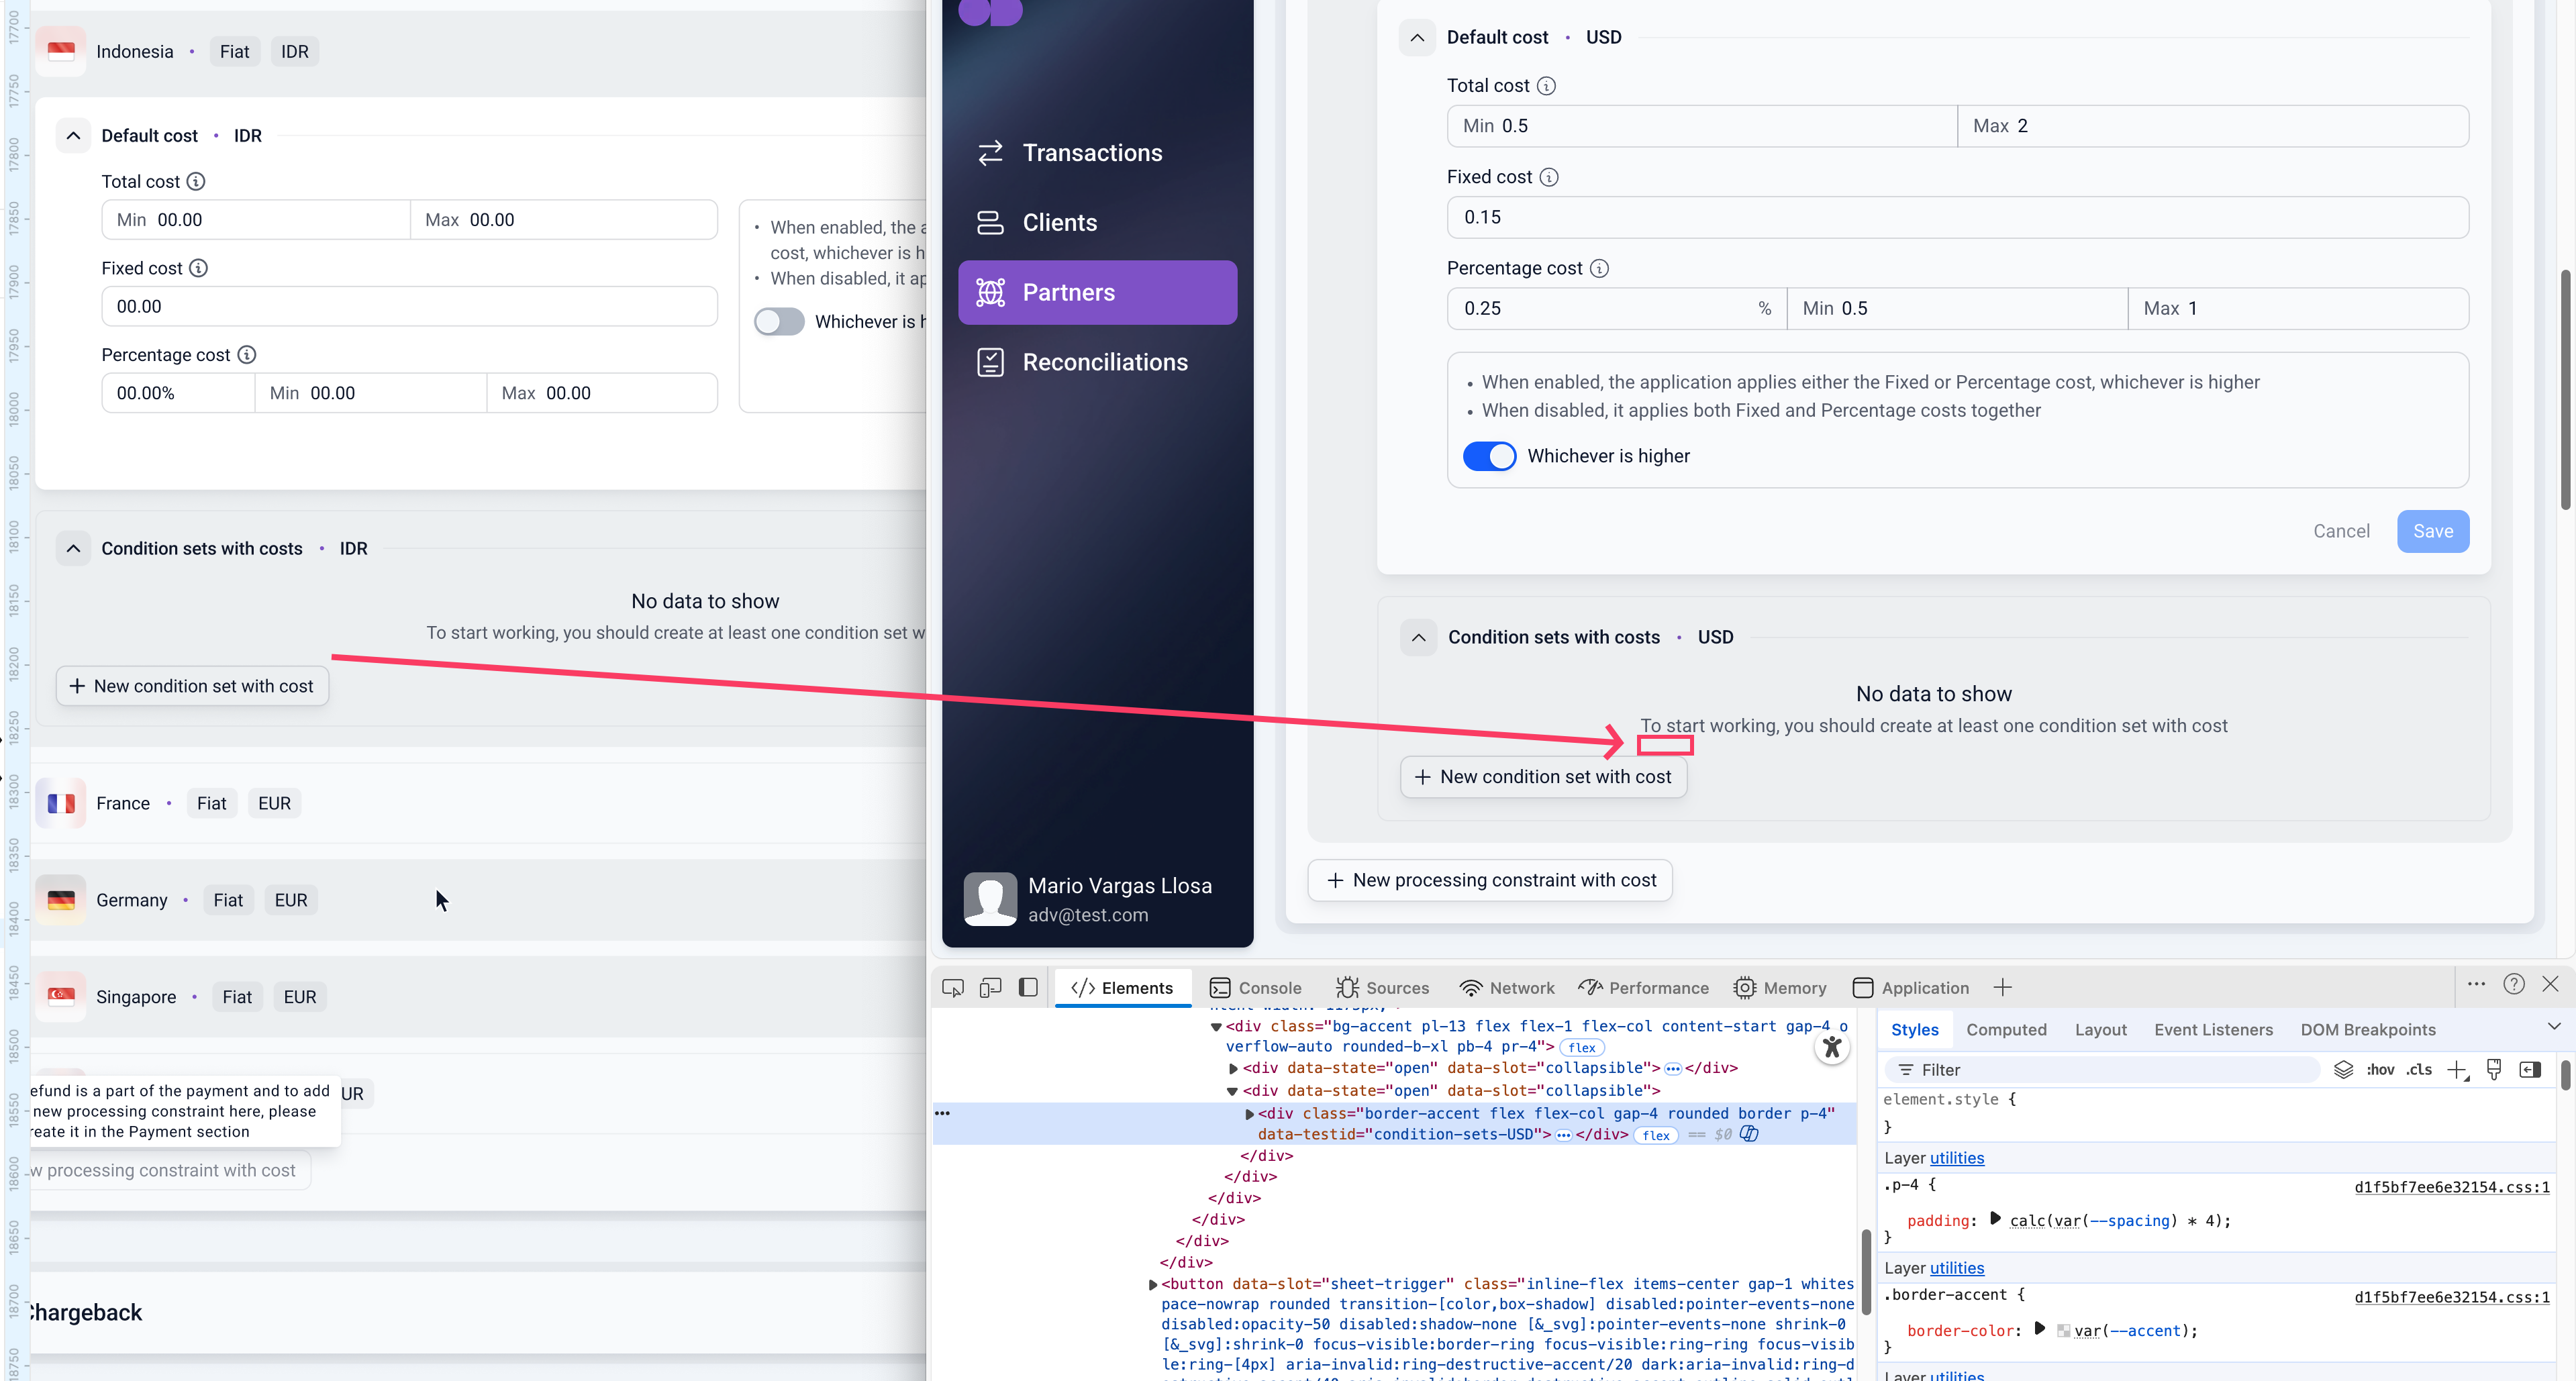
Task: Cancel the USD default cost edits
Action: pyautogui.click(x=2341, y=531)
